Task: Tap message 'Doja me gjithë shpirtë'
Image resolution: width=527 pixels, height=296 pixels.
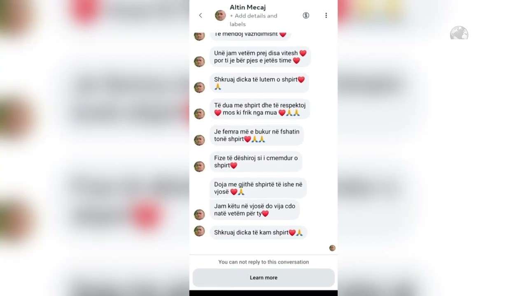Action: pyautogui.click(x=259, y=188)
